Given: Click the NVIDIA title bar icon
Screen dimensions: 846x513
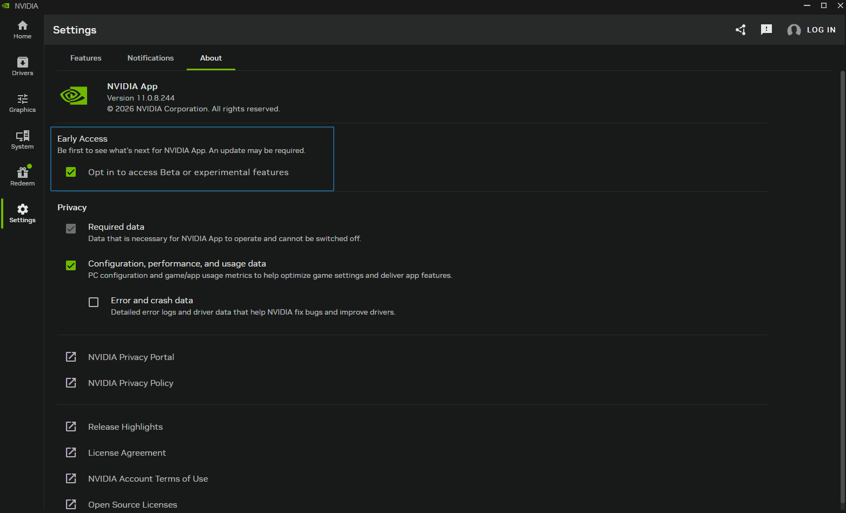Looking at the screenshot, I should pos(6,6).
